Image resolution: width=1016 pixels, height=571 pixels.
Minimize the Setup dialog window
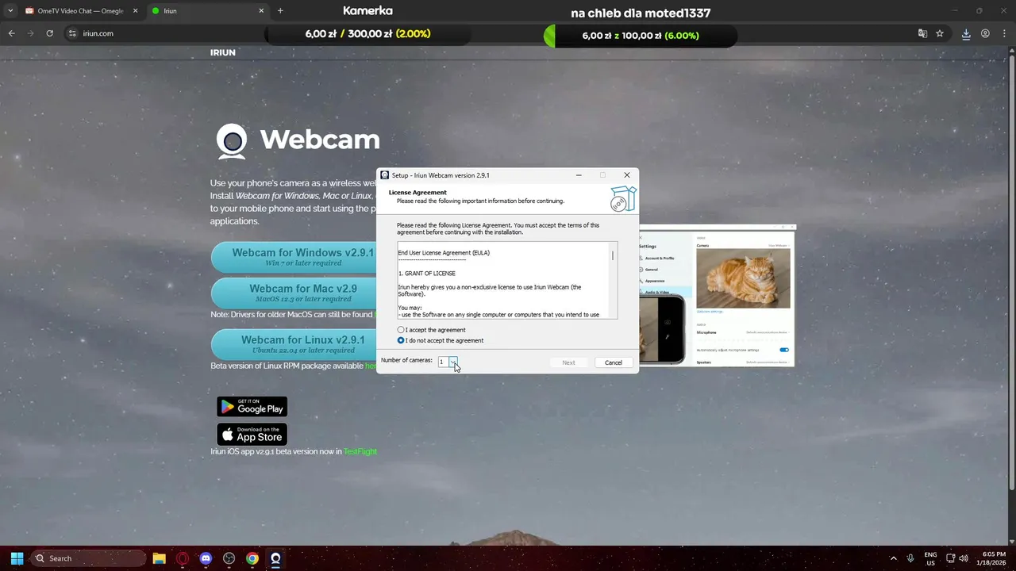(x=579, y=175)
